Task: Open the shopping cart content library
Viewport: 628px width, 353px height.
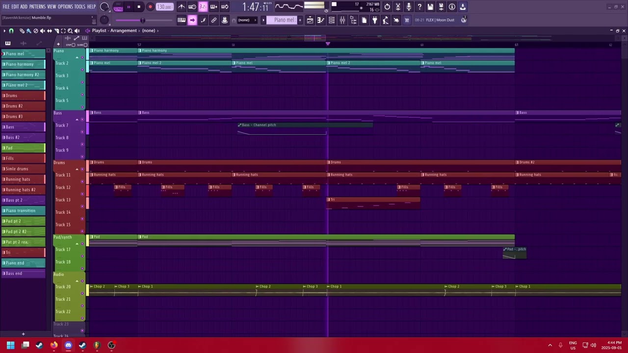Action: coord(407,20)
